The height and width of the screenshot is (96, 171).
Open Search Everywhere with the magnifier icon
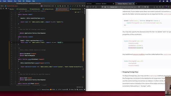coord(84,6)
